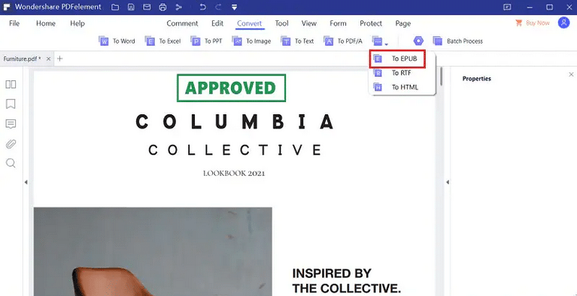The width and height of the screenshot is (577, 296).
Task: Collapse the Properties panel arrow
Action: (x=448, y=182)
